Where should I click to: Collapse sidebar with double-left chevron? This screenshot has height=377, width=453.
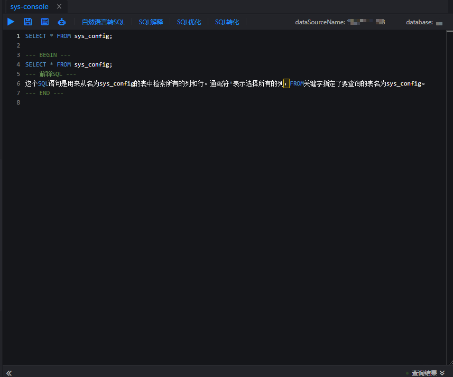9,373
